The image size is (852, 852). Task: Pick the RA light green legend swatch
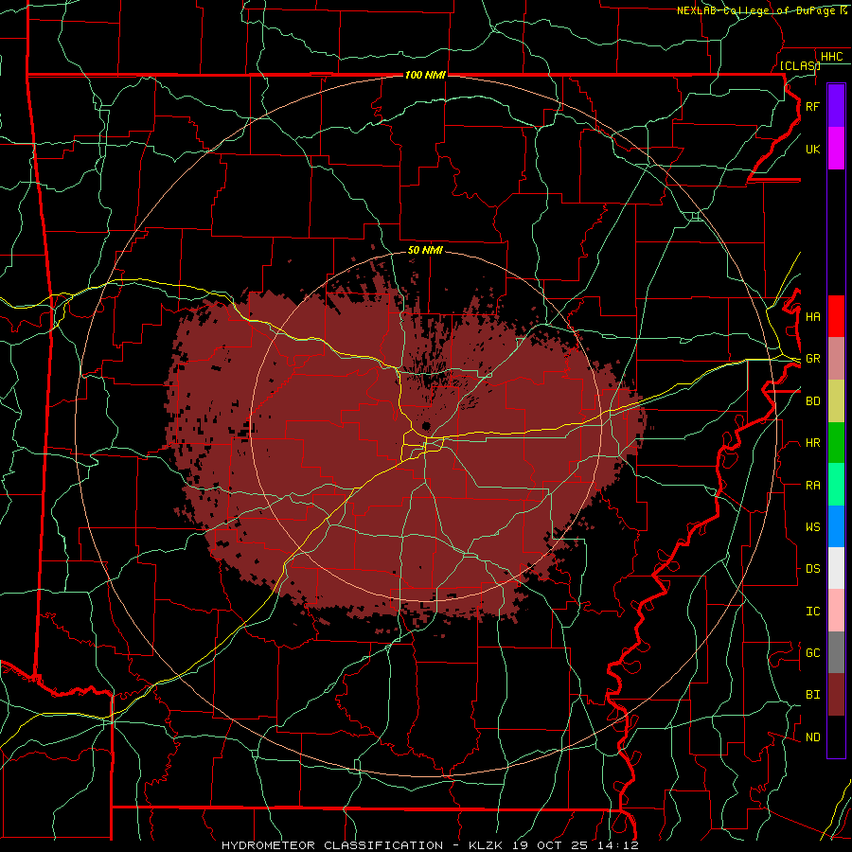click(836, 485)
